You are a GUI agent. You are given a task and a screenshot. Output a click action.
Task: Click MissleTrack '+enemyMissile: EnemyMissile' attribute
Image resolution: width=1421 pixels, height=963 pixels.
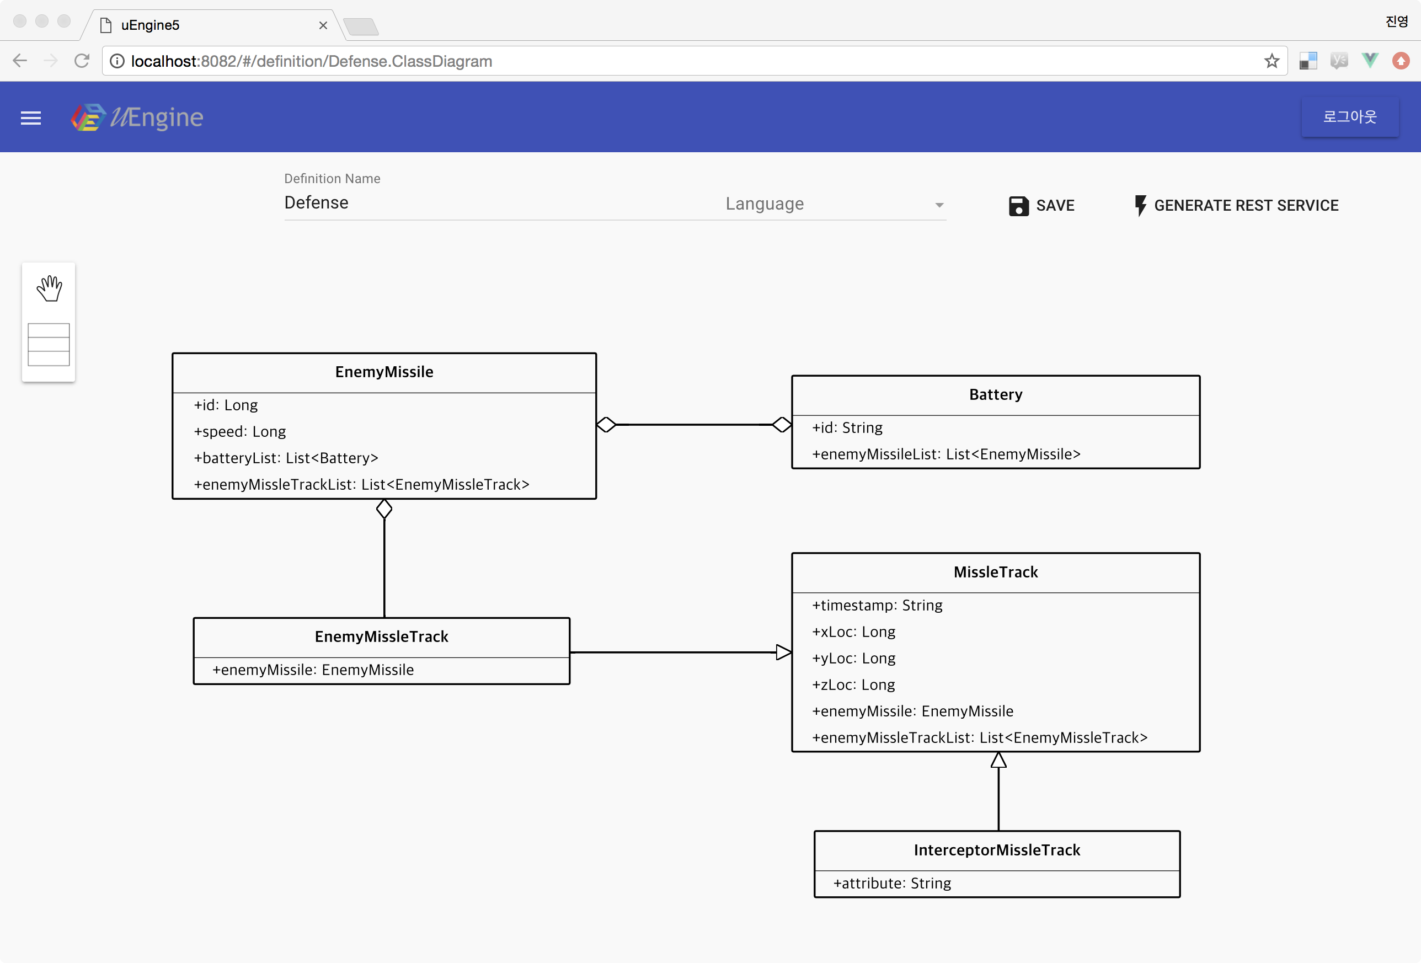912,711
